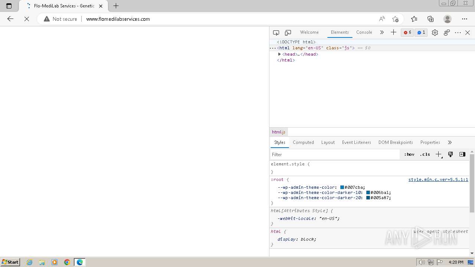Open the 1 issue indicator
This screenshot has height=267, width=475.
[x=421, y=32]
